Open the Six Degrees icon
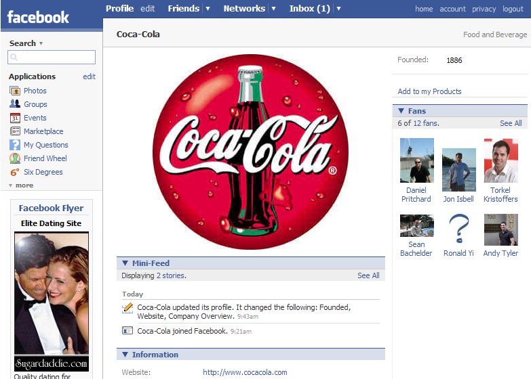Screen dimensions: 531x379 [x=15, y=172]
